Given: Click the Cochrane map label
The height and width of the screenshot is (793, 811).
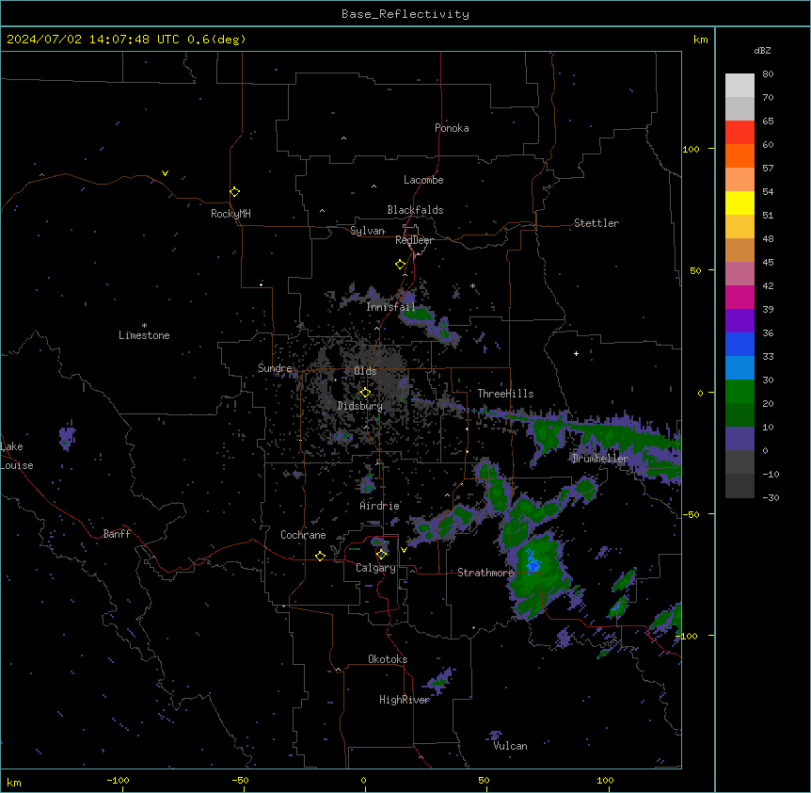Looking at the screenshot, I should coord(303,535).
